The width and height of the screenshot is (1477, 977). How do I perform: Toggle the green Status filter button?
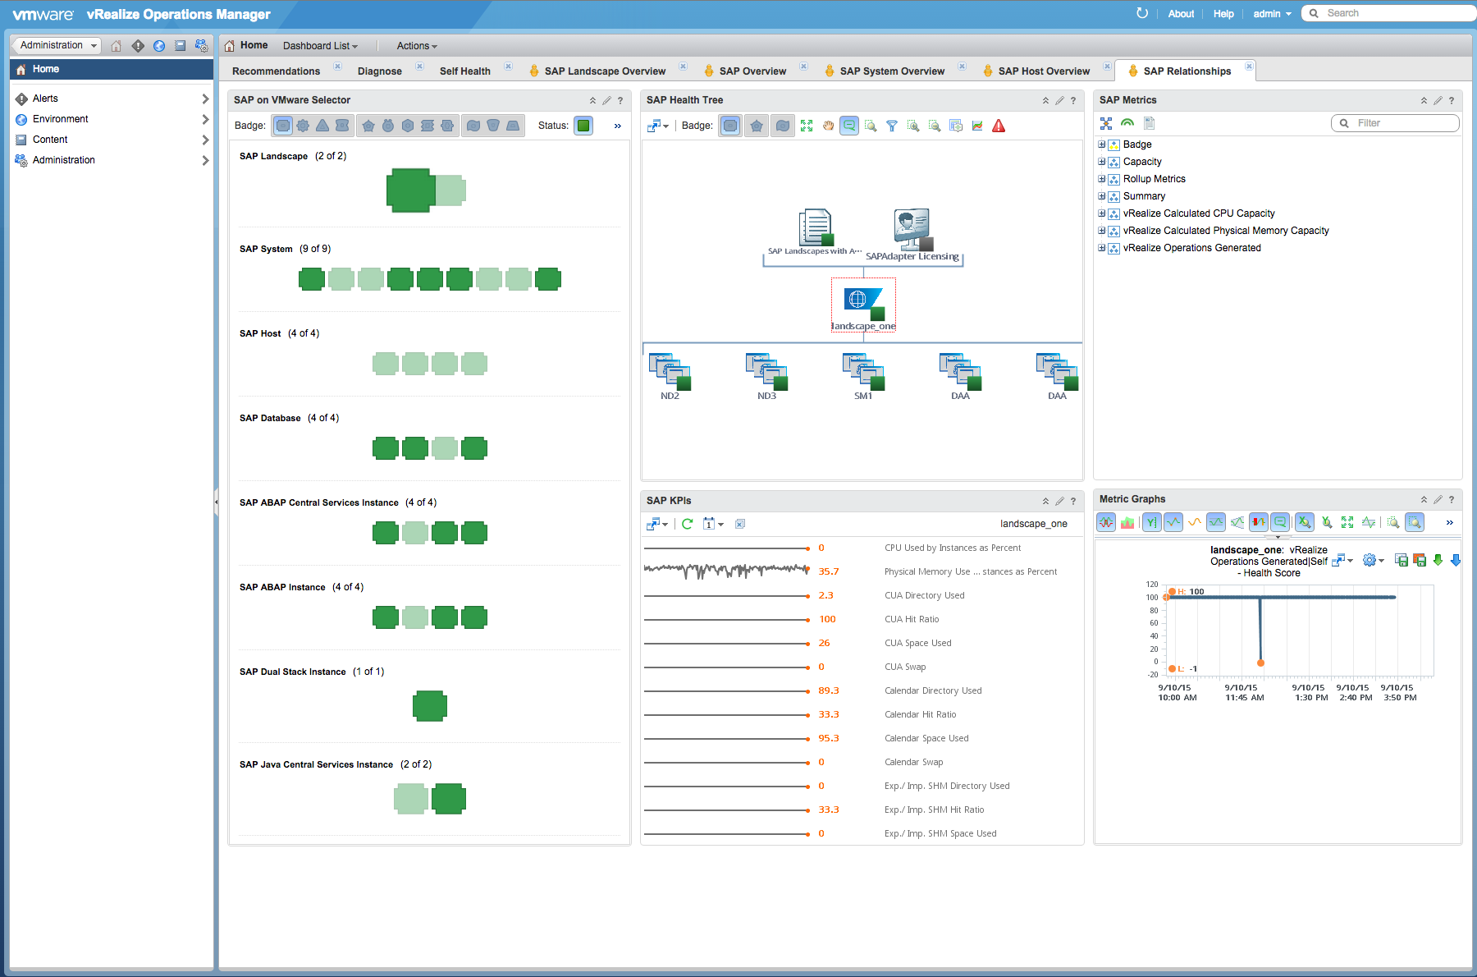tap(583, 126)
